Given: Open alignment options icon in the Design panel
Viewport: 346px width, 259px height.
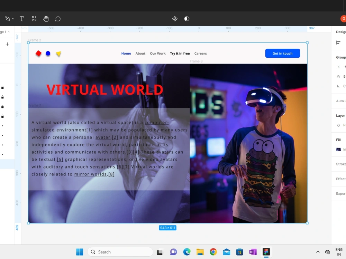Looking at the screenshot, I should [x=338, y=43].
